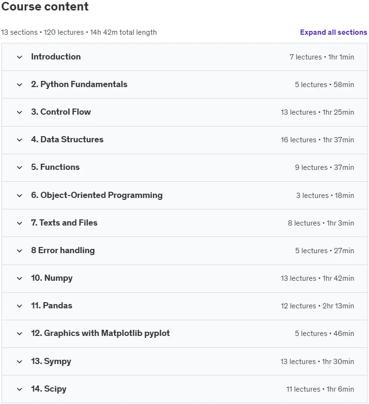
Task: Expand the Python Fundamentals chevron
Action: (x=19, y=85)
